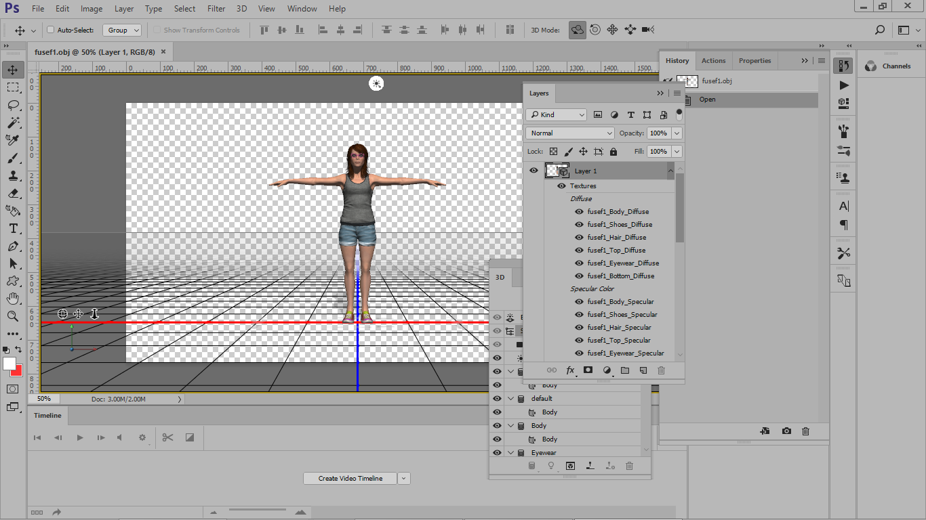Delete layer with Layers panel trash icon
The width and height of the screenshot is (926, 520).
click(x=662, y=370)
